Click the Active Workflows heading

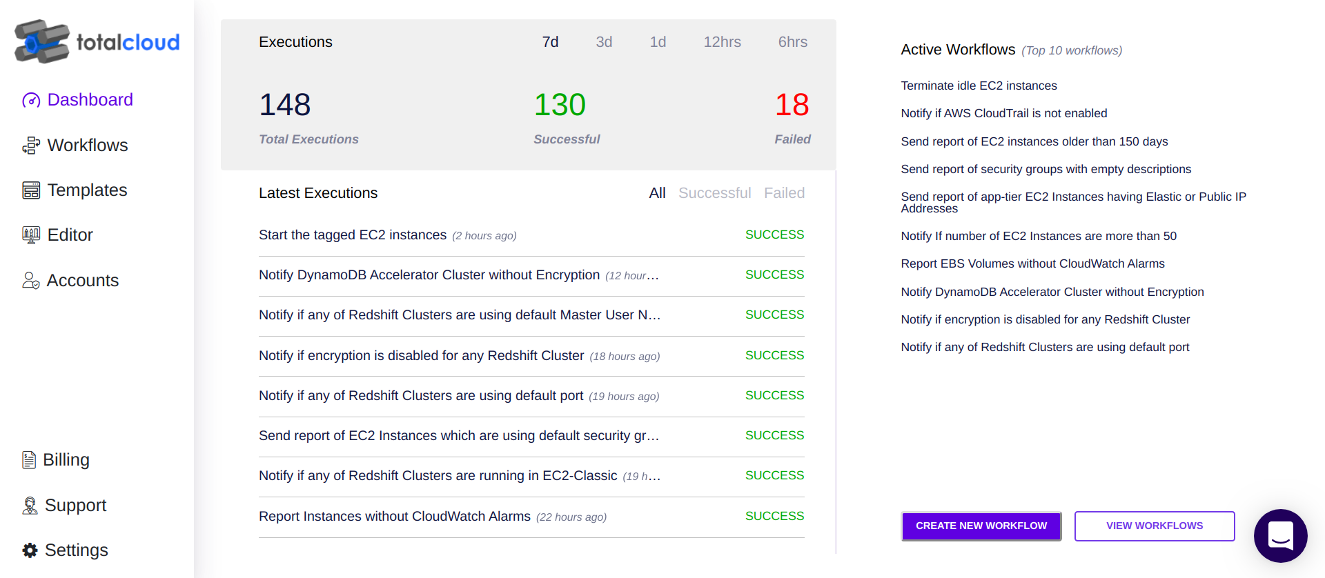pos(958,50)
